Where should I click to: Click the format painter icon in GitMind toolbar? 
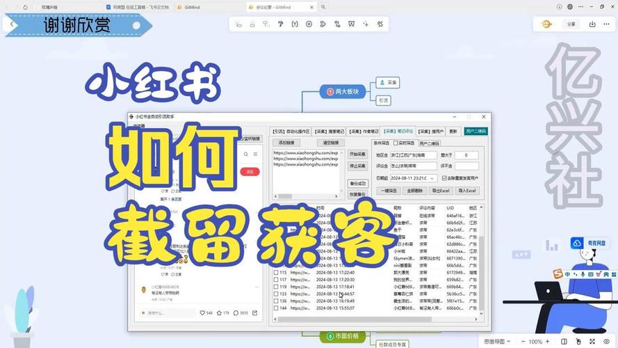281,24
